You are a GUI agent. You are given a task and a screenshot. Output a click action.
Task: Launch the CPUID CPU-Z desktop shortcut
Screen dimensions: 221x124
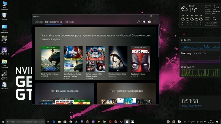pos(4,51)
